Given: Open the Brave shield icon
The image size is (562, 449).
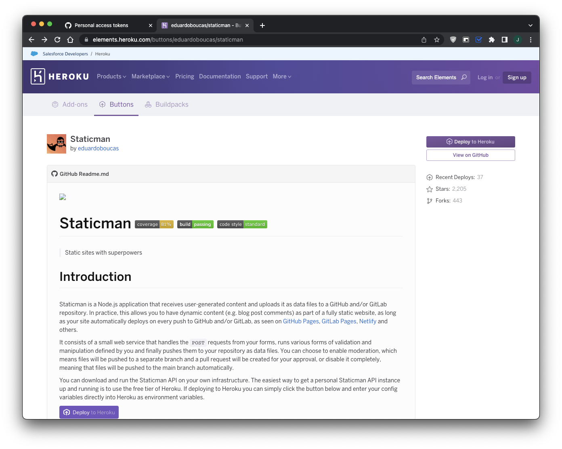Looking at the screenshot, I should [453, 40].
